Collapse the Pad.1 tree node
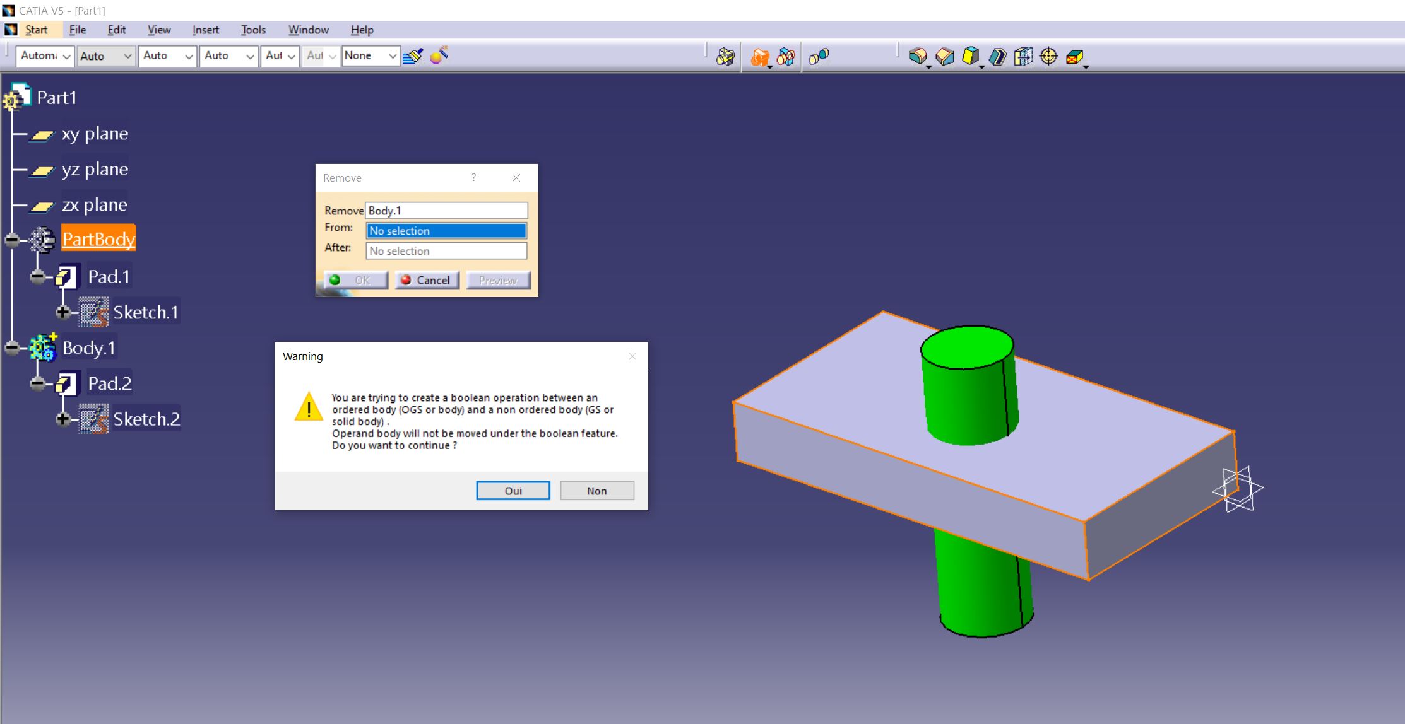The width and height of the screenshot is (1405, 724). [38, 276]
